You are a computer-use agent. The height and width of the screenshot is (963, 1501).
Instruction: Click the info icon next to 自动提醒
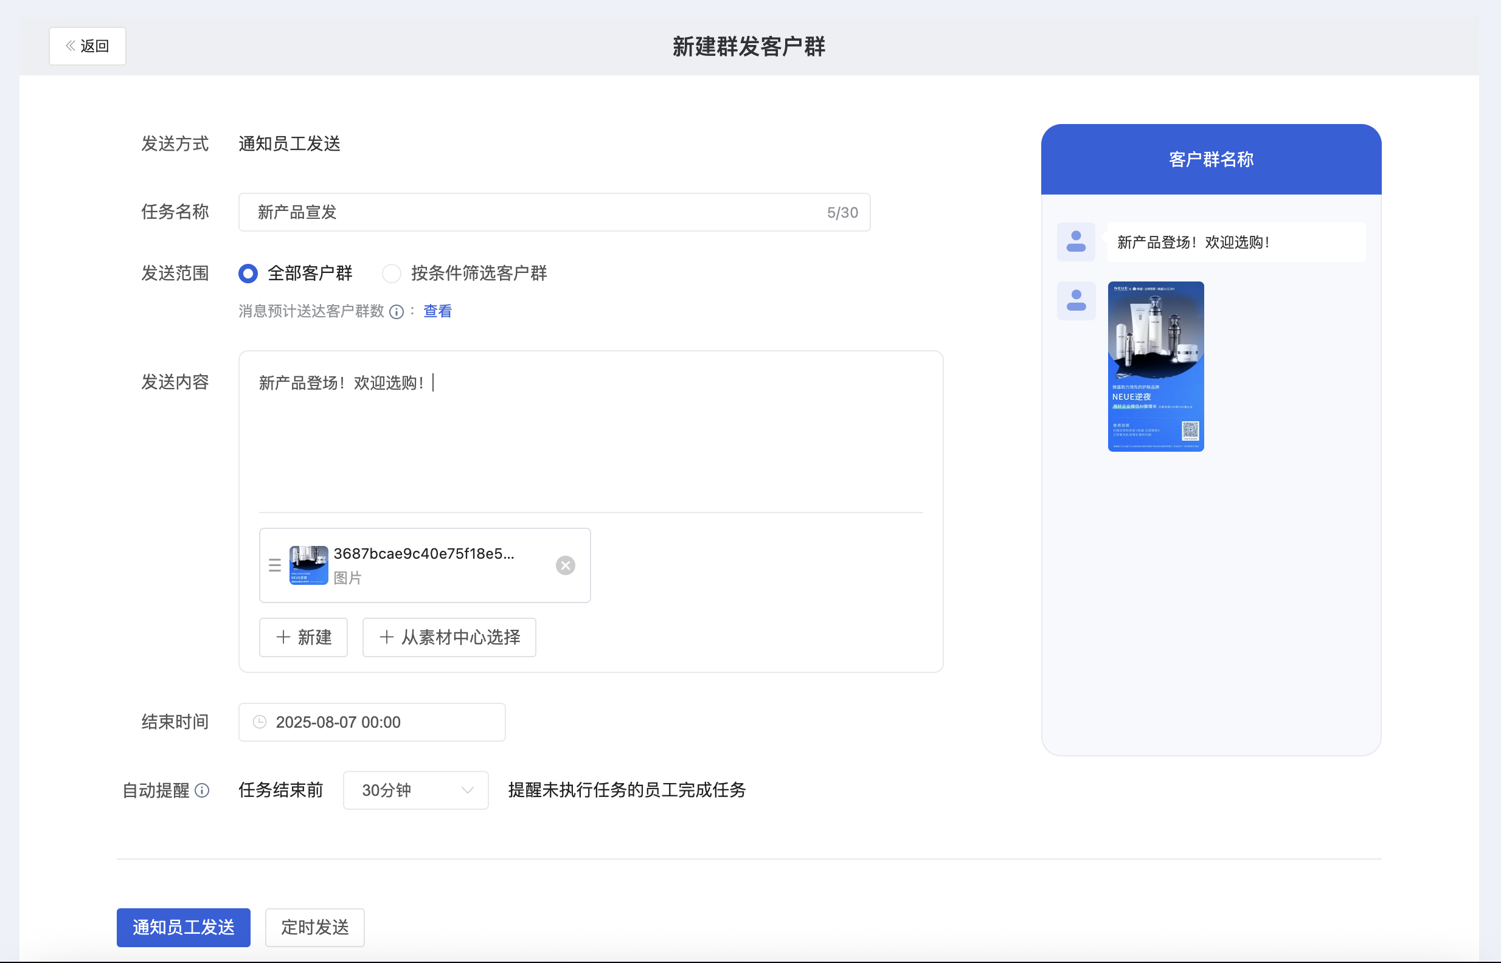(202, 790)
